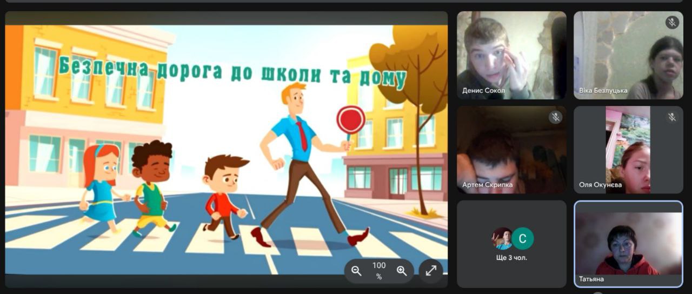
Task: Click the photo avatar beside the "C" avatar
Action: click(502, 238)
